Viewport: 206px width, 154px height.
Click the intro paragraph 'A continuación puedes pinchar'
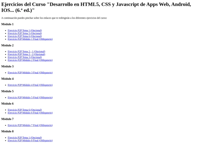coord(54,18)
